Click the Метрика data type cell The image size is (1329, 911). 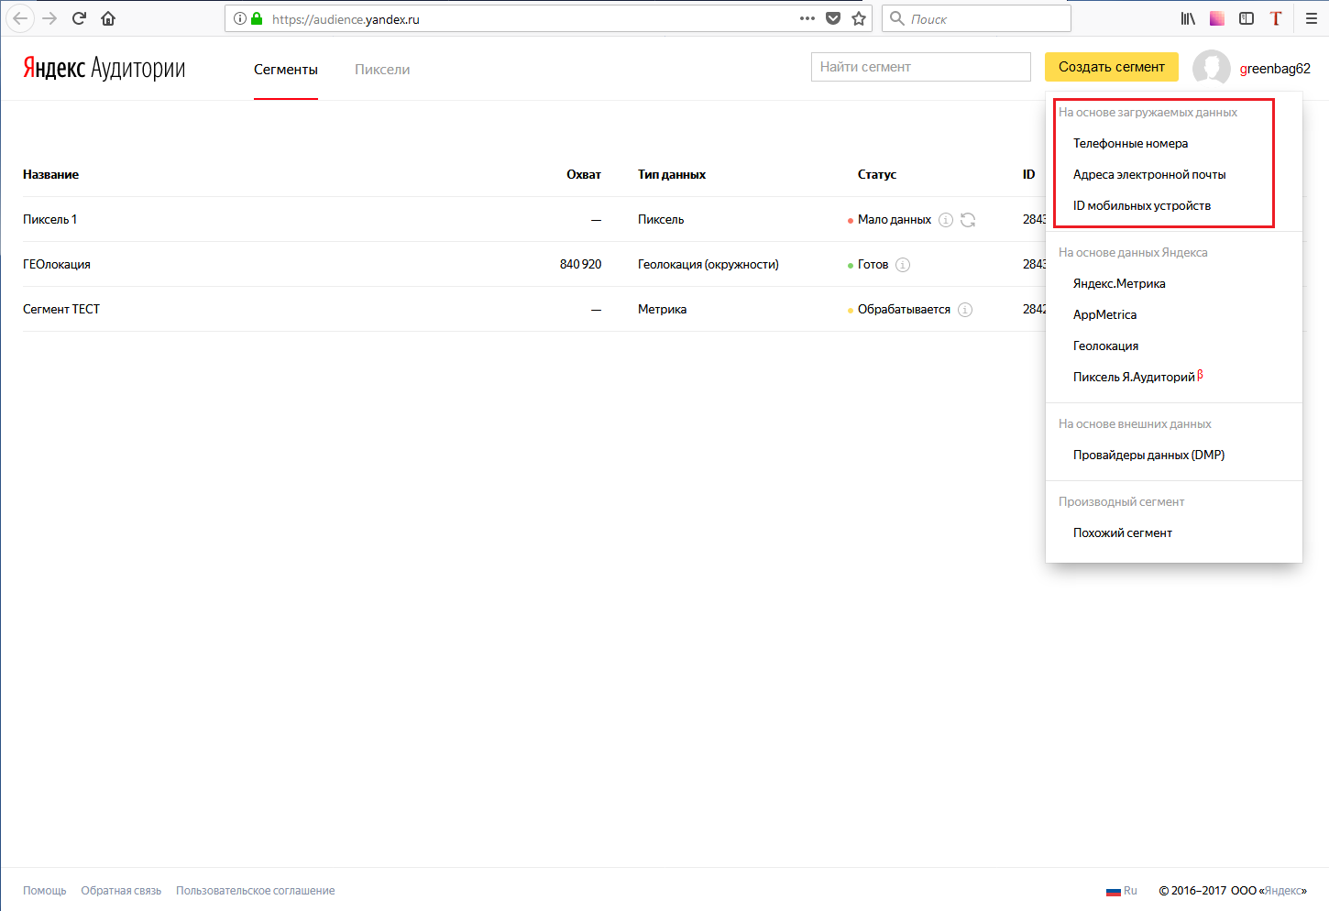[663, 310]
